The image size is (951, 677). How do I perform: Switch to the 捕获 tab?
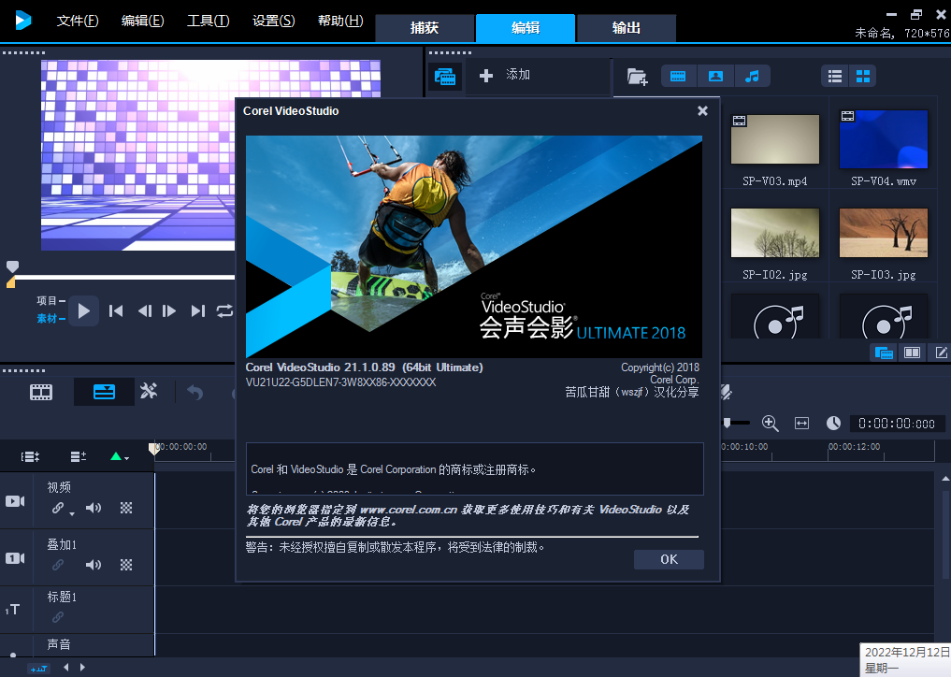(x=425, y=28)
